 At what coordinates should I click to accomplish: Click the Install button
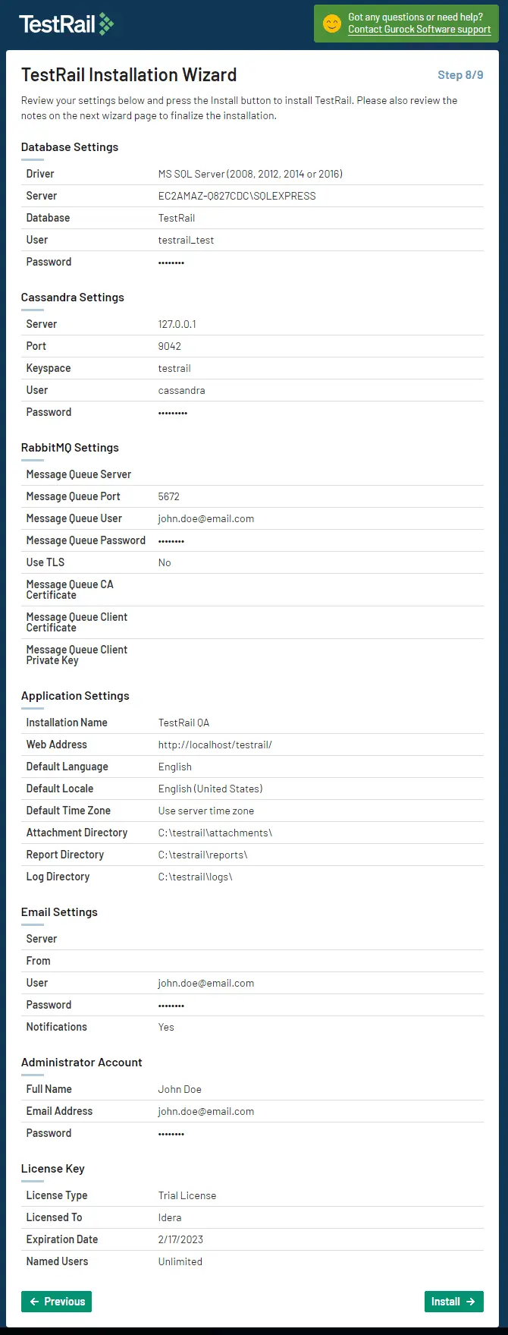(x=453, y=1302)
